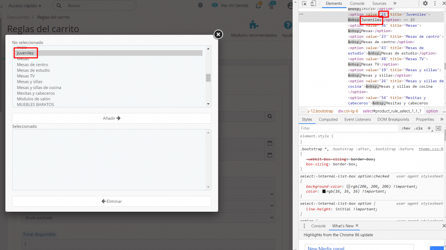Switch to the DevTools Console tab

coord(357,4)
